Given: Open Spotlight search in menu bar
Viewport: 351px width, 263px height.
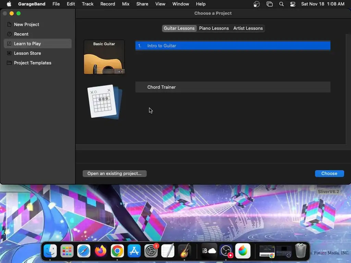Looking at the screenshot, I should click(x=281, y=4).
